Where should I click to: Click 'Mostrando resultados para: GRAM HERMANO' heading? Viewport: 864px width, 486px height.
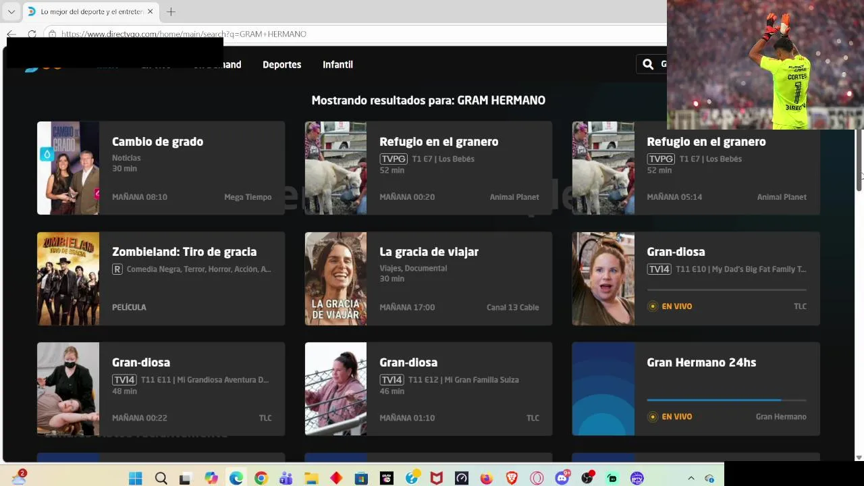tap(429, 100)
